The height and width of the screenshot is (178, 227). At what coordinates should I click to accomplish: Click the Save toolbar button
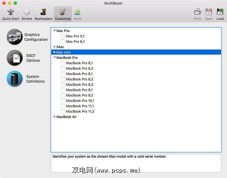[x=209, y=13]
